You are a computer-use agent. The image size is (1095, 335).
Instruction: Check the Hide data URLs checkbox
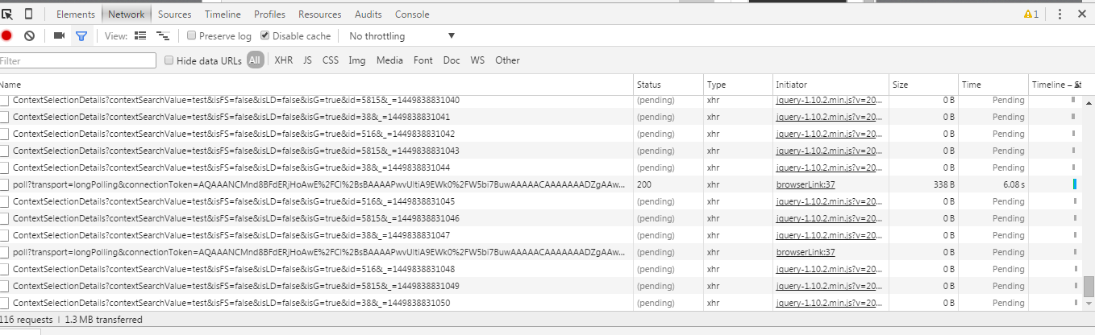coord(169,60)
